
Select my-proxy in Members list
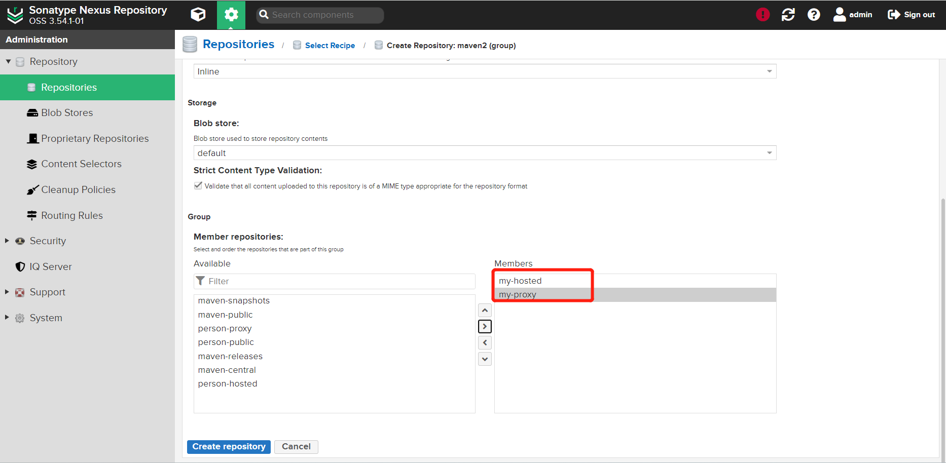click(x=635, y=294)
